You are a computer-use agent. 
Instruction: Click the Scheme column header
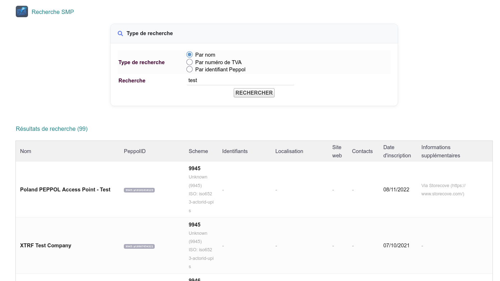[x=198, y=151]
